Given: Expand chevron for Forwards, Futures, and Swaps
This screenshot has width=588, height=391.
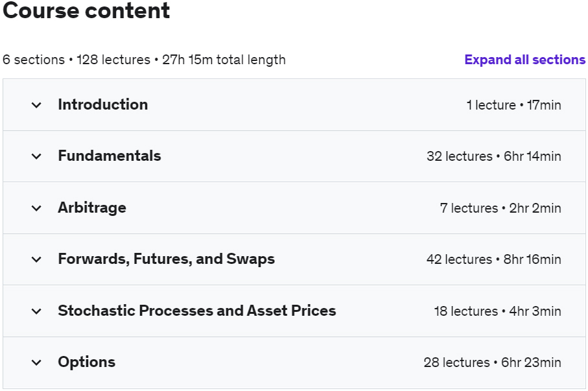Looking at the screenshot, I should pyautogui.click(x=36, y=259).
